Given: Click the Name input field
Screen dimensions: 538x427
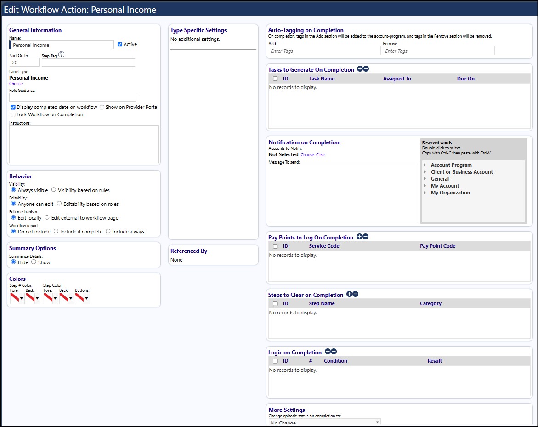Looking at the screenshot, I should click(x=62, y=45).
